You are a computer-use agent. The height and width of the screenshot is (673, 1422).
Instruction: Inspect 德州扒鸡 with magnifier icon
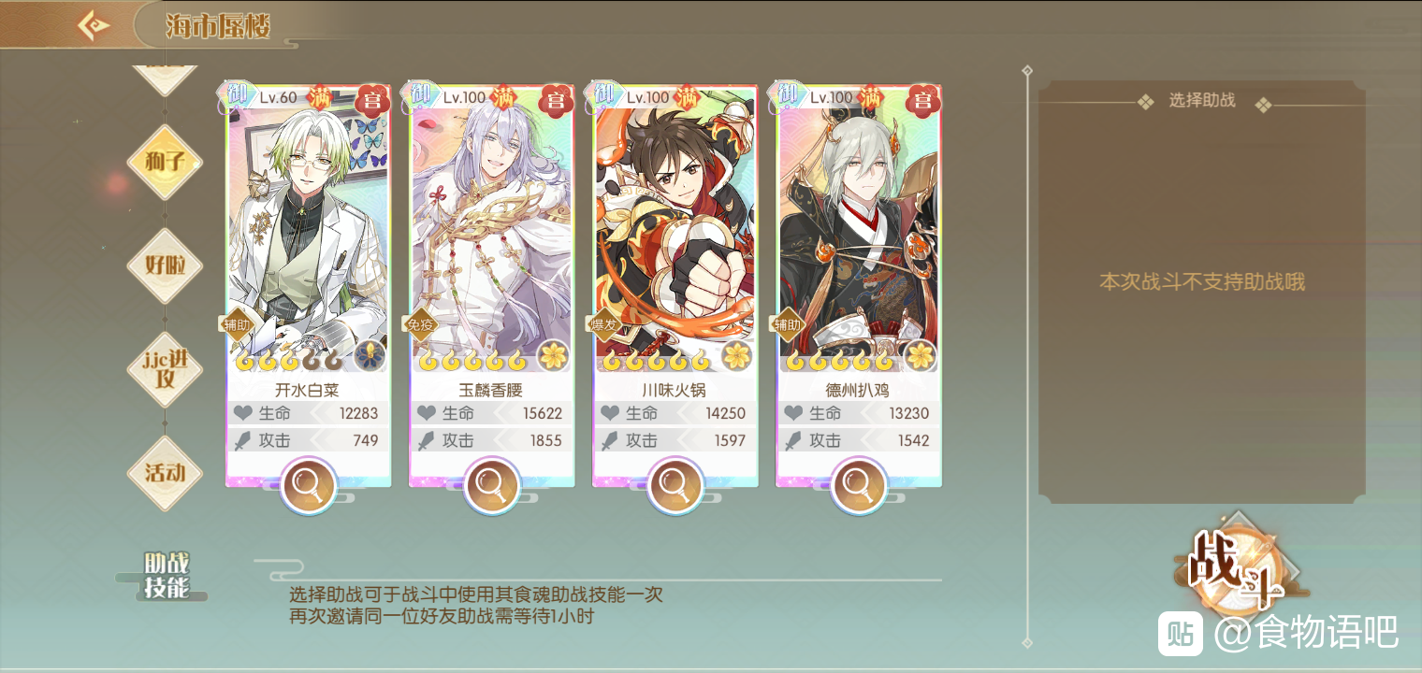[858, 484]
